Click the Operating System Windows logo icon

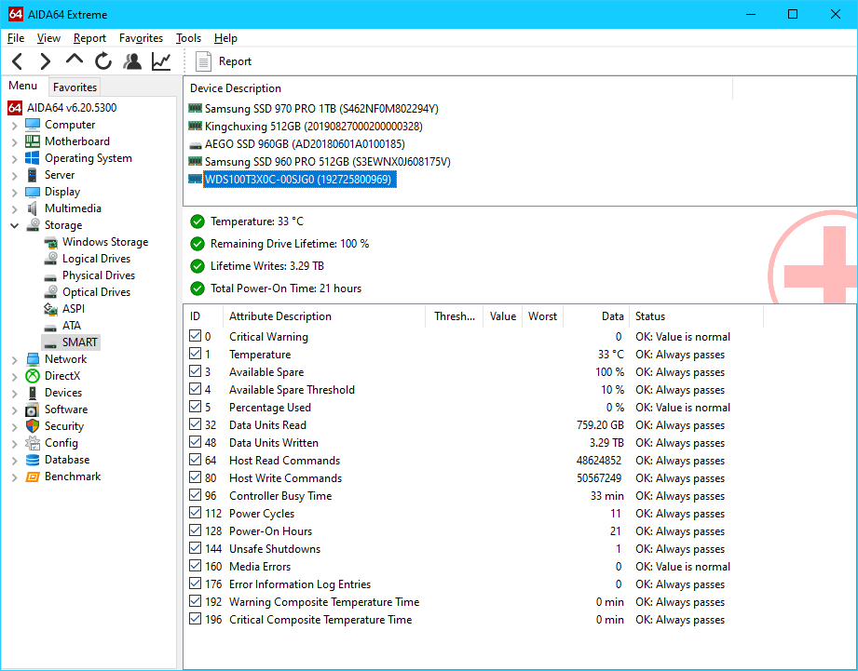(33, 158)
